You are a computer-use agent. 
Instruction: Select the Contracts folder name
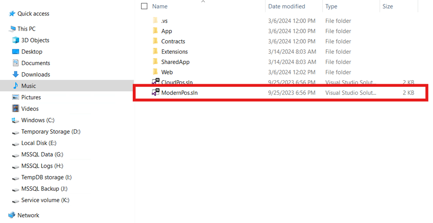[x=173, y=41]
